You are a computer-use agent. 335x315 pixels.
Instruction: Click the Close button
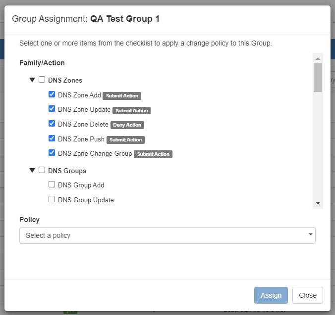pos(307,295)
